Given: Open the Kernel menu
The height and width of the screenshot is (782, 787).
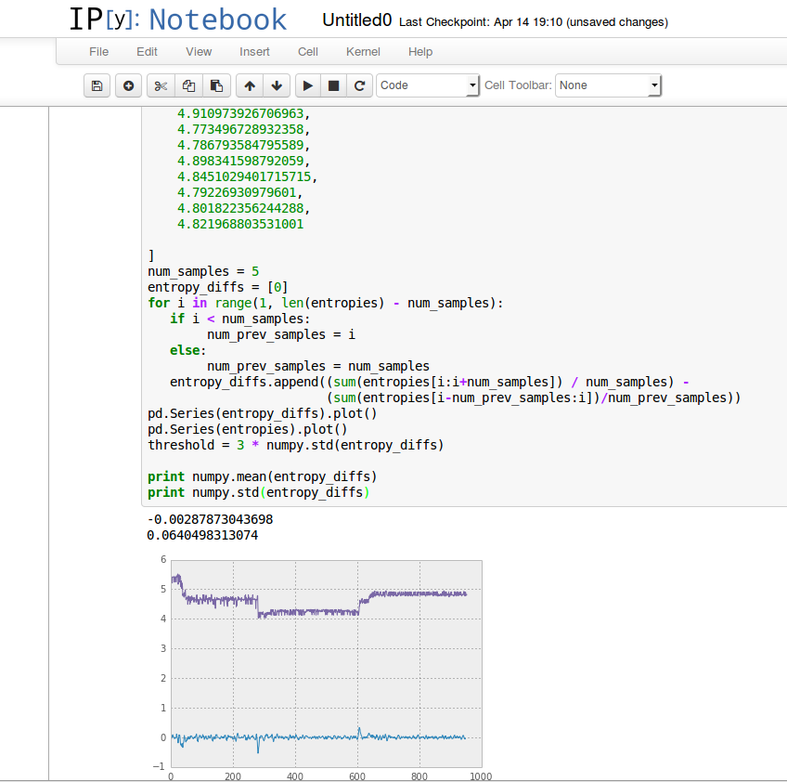Looking at the screenshot, I should [363, 52].
